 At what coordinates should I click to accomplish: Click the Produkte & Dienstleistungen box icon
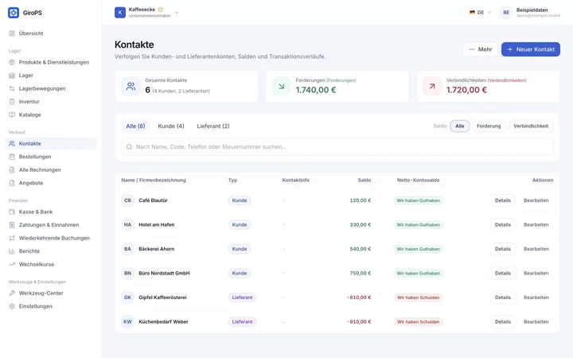12,62
